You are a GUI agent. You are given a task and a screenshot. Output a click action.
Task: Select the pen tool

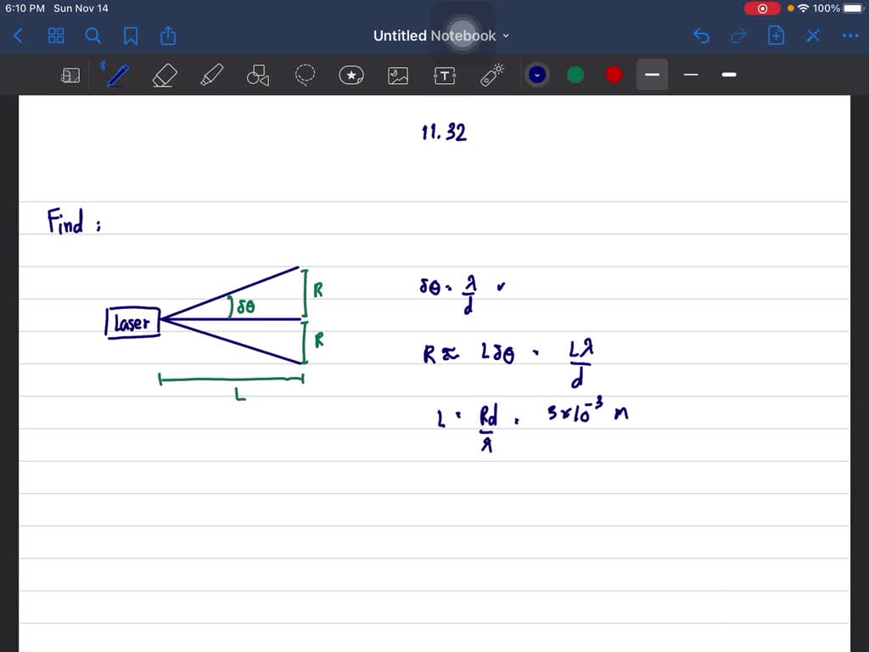tap(116, 75)
